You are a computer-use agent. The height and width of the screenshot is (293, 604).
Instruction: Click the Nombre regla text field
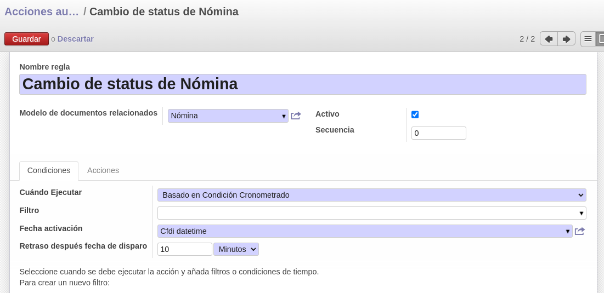coord(303,84)
